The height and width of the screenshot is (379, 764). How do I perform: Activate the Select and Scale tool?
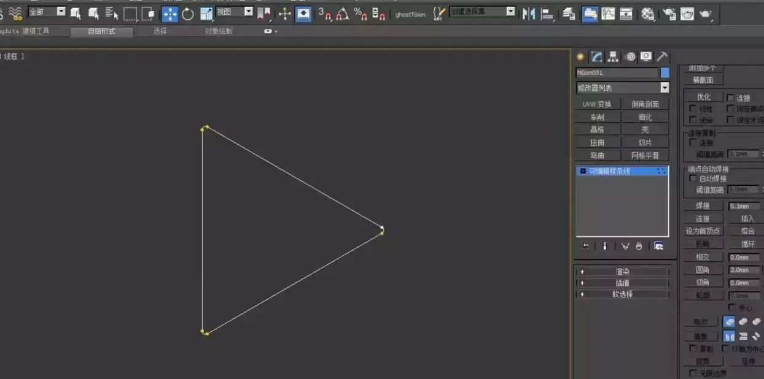206,13
